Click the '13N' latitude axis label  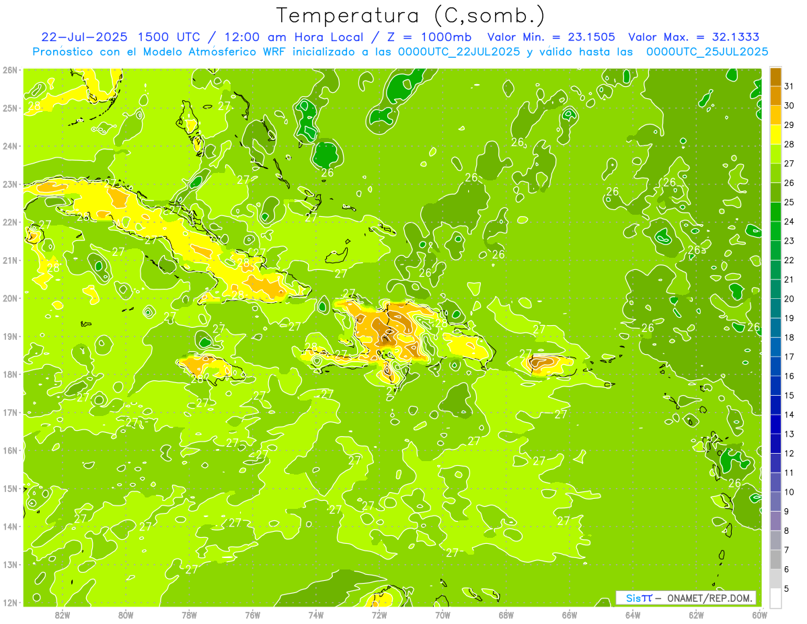pyautogui.click(x=10, y=564)
